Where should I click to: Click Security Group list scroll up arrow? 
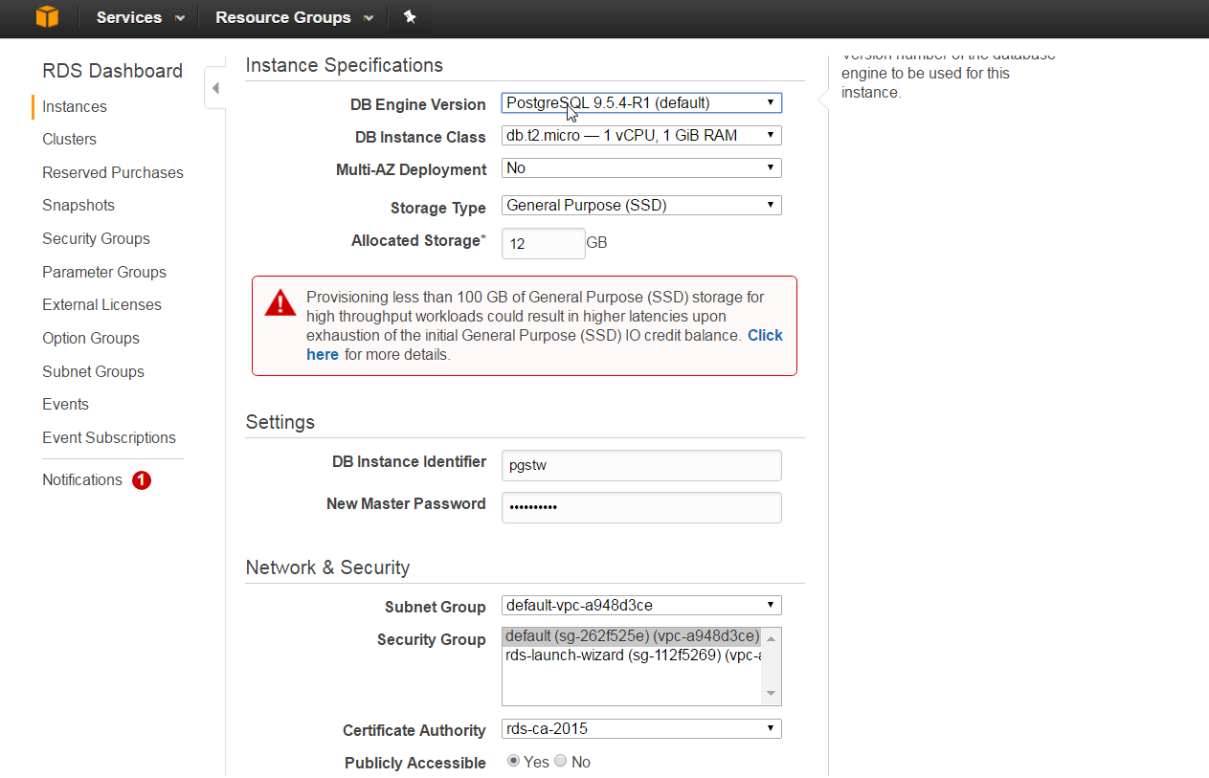point(772,637)
